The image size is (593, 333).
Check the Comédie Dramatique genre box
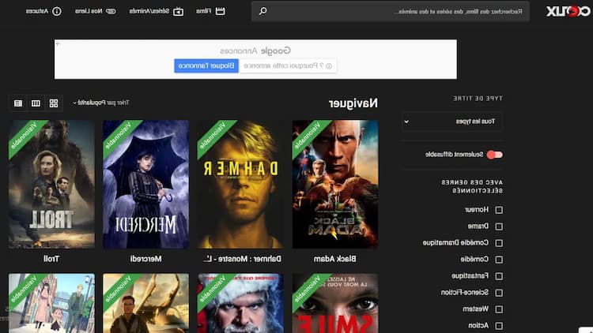(x=499, y=243)
